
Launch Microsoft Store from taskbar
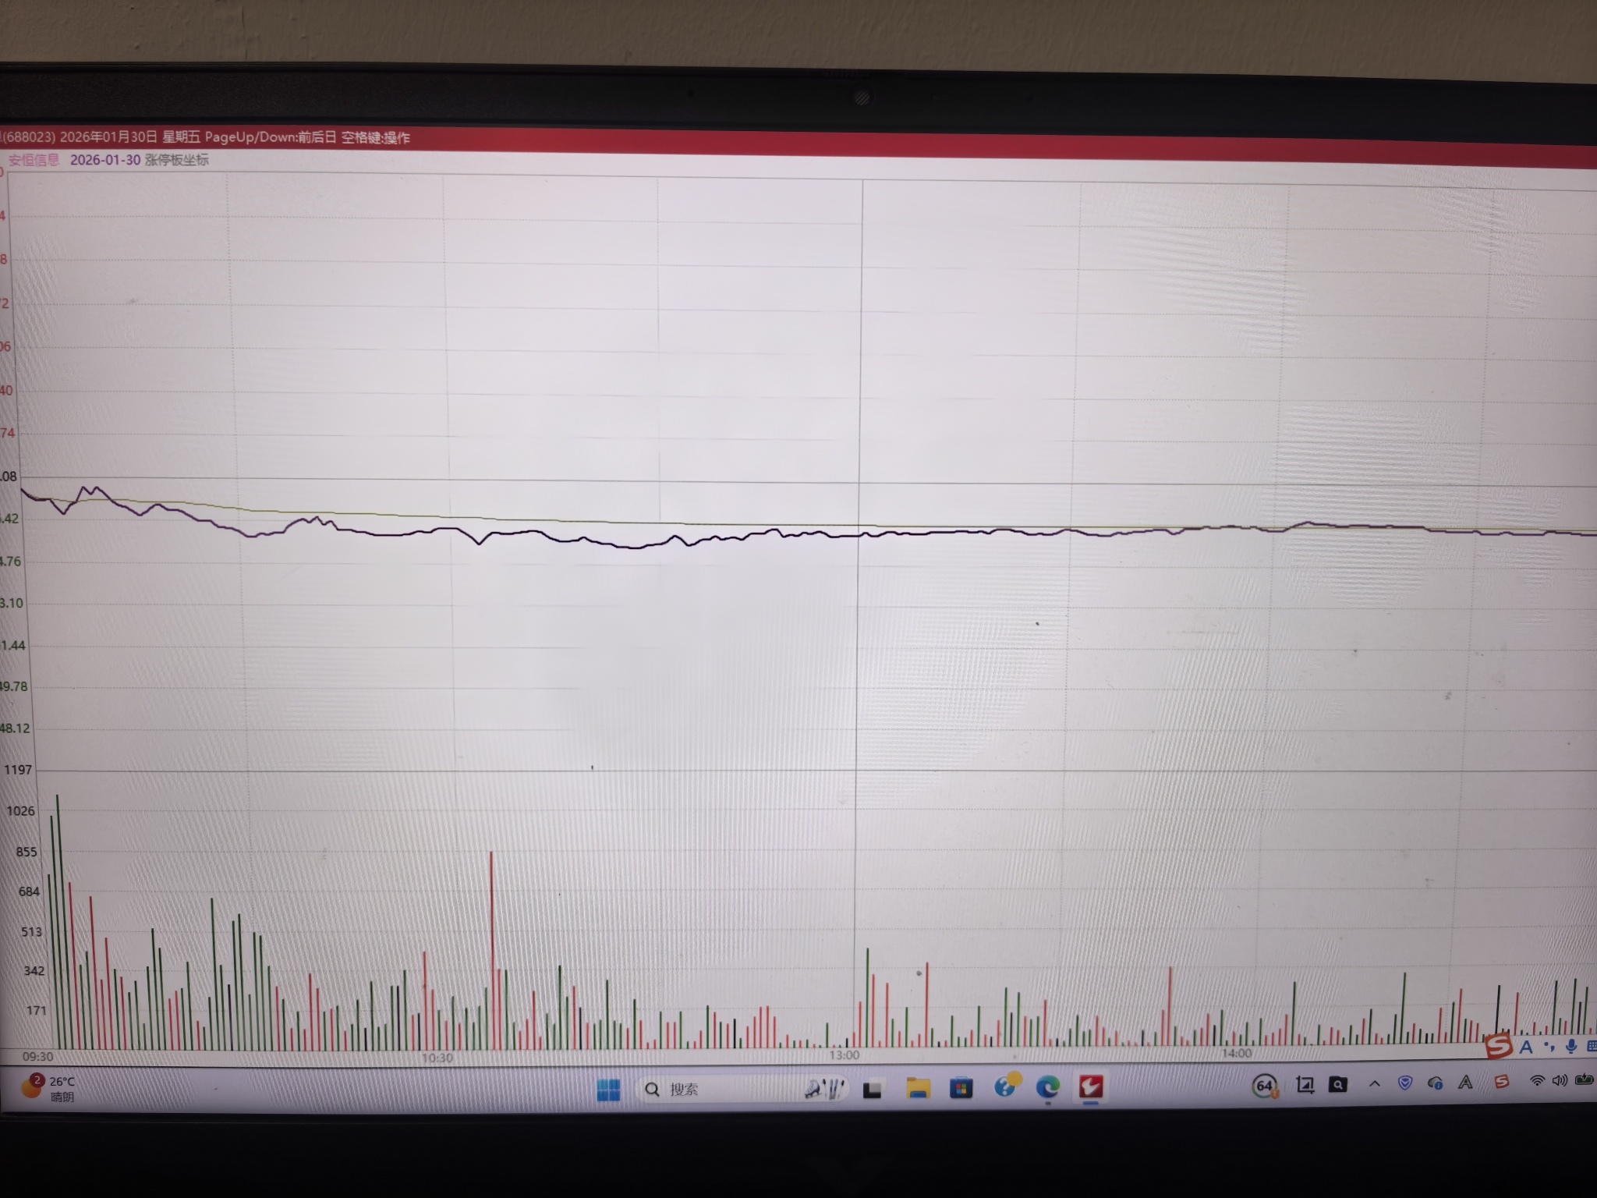tap(961, 1087)
